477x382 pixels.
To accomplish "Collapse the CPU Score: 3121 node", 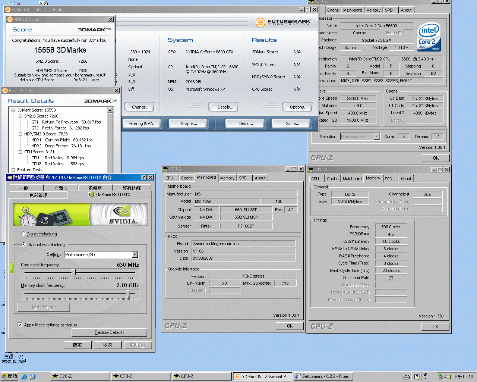I will click(20, 152).
